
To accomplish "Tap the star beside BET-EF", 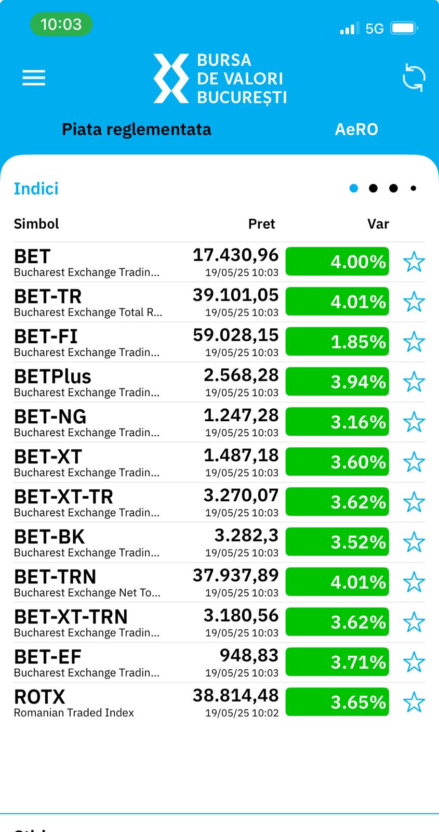I will 414,662.
